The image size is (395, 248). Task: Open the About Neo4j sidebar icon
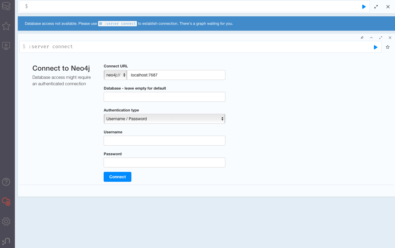click(6, 241)
